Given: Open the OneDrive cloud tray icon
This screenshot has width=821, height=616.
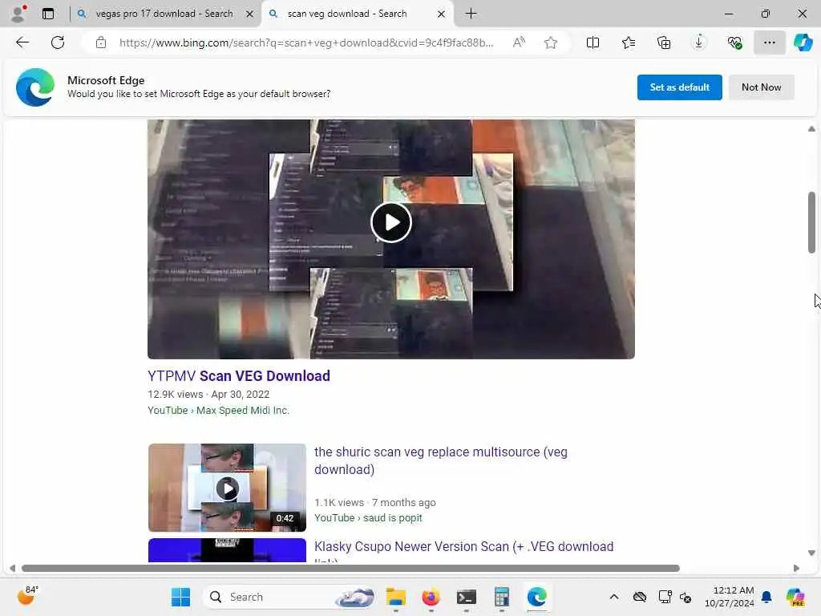Looking at the screenshot, I should pyautogui.click(x=639, y=597).
